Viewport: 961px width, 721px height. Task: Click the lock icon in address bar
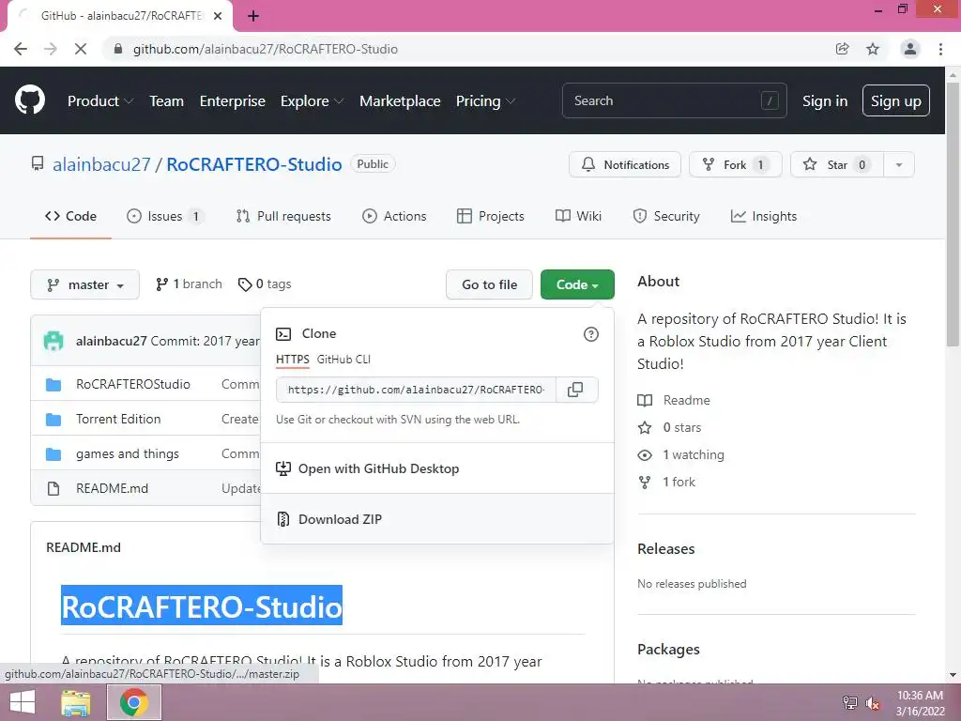117,49
